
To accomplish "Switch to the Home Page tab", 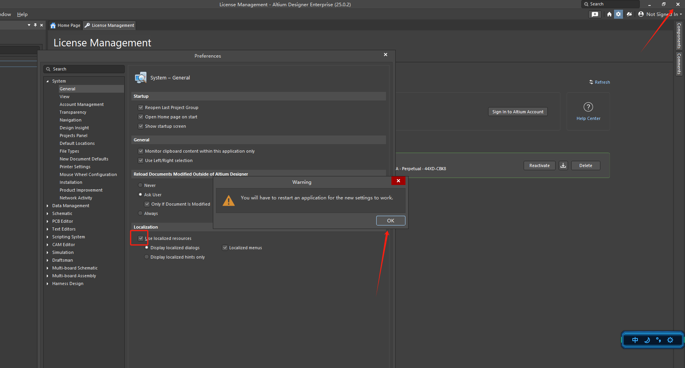I will click(65, 25).
